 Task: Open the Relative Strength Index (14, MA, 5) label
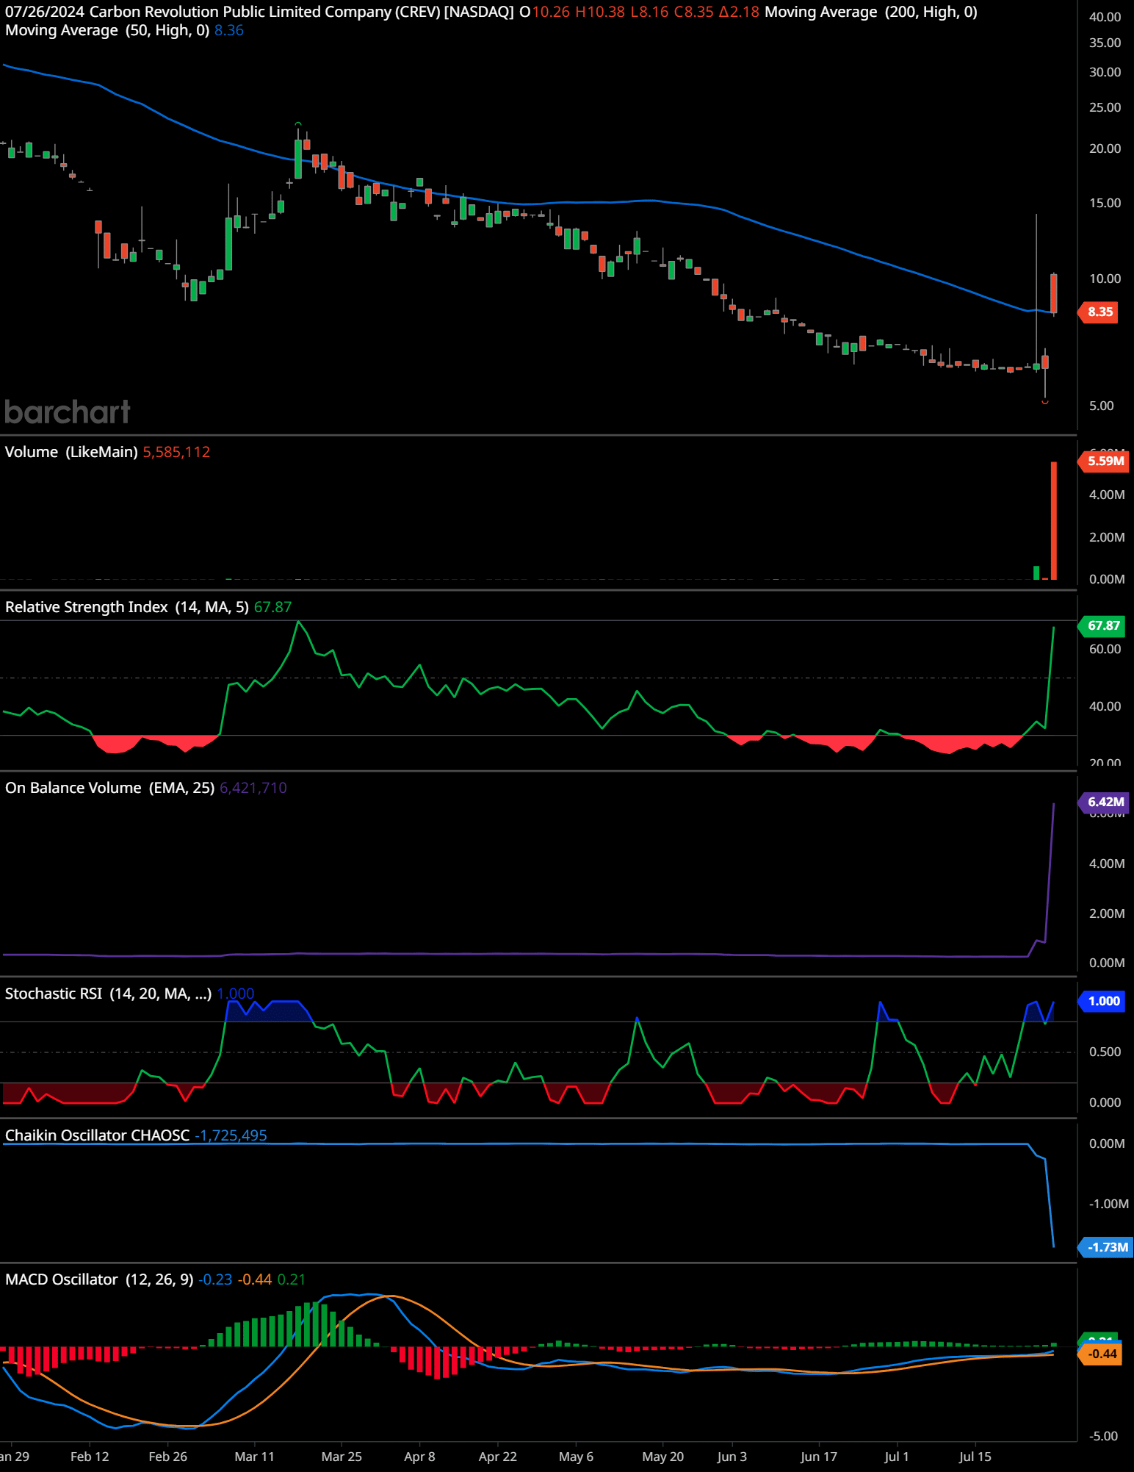coord(127,607)
